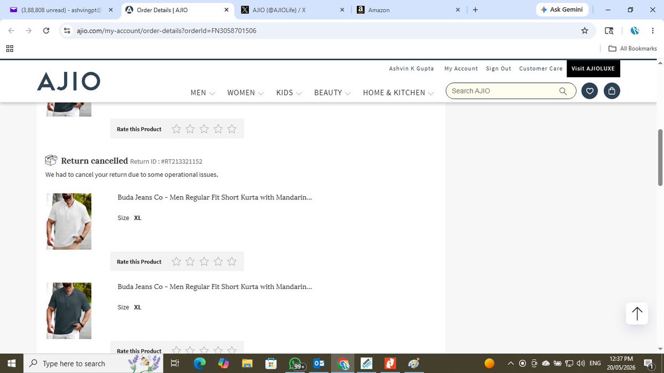
Task: Open the dark green kurta product title link
Action: [x=215, y=287]
